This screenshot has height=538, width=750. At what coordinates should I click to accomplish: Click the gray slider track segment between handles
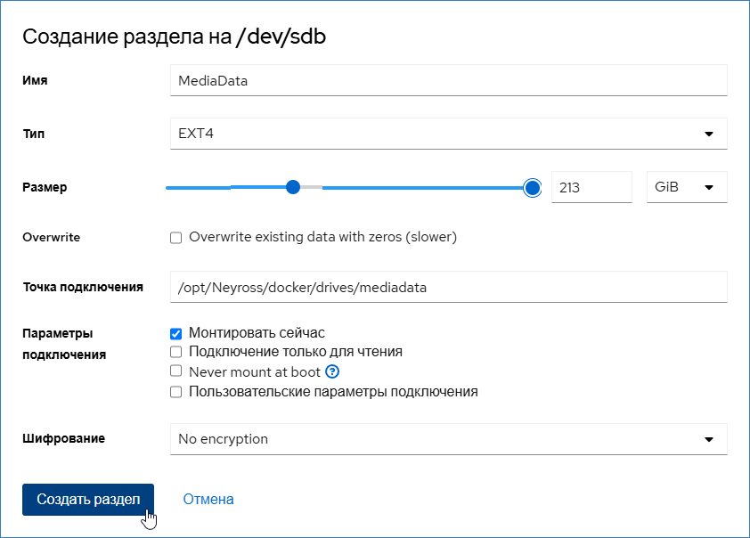click(x=312, y=188)
